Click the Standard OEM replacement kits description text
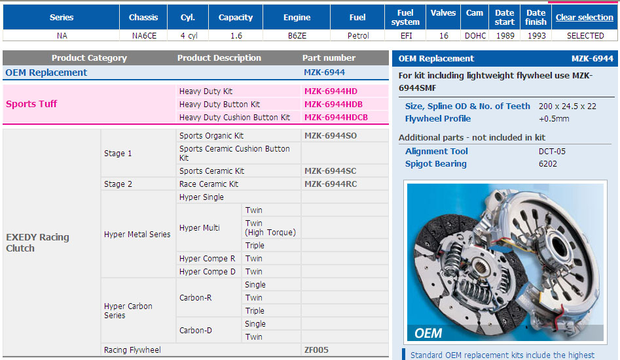Image resolution: width=620 pixels, height=360 pixels. pyautogui.click(x=502, y=355)
